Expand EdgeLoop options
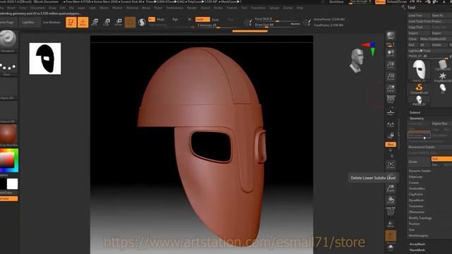 (415, 176)
